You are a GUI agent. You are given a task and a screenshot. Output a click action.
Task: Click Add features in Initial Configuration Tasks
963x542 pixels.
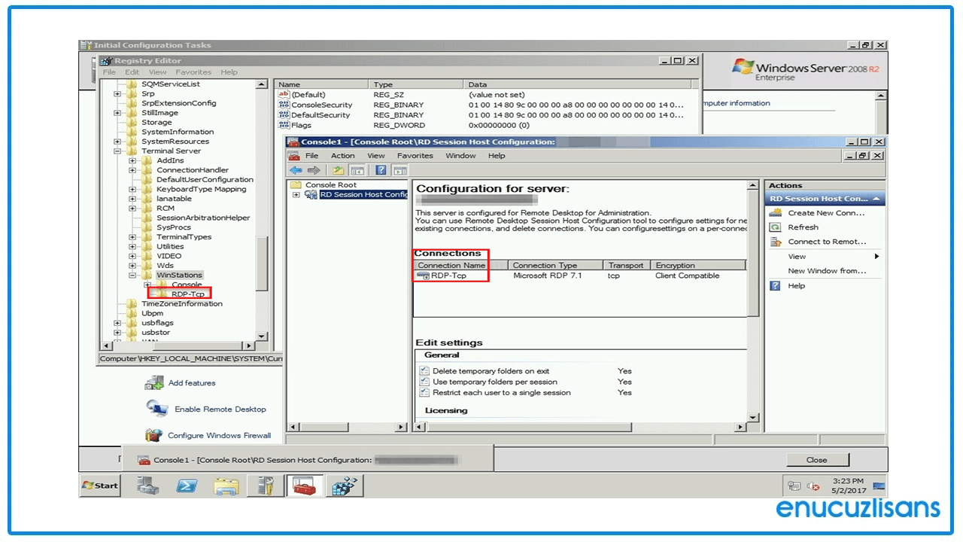pos(191,382)
